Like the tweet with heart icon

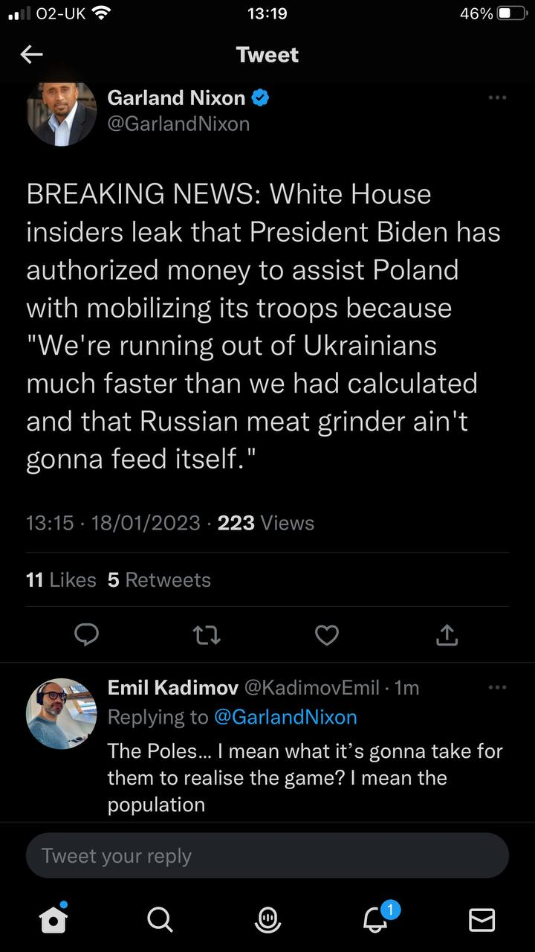(x=327, y=634)
